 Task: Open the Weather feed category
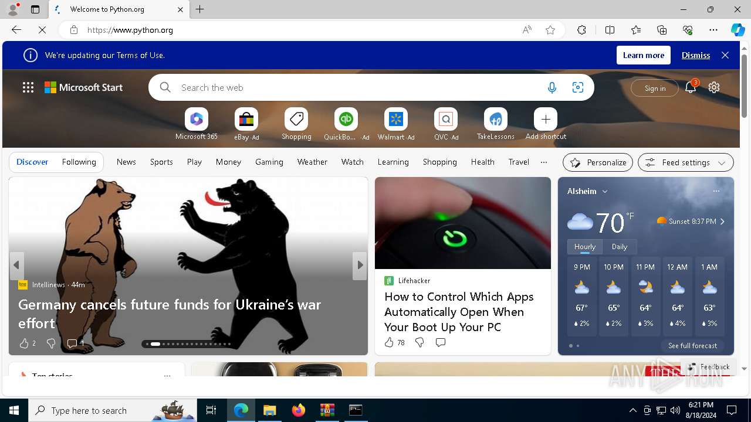pyautogui.click(x=312, y=162)
